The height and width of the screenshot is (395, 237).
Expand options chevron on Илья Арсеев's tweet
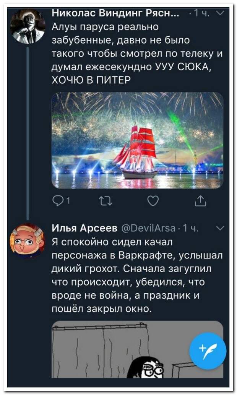[221, 228]
